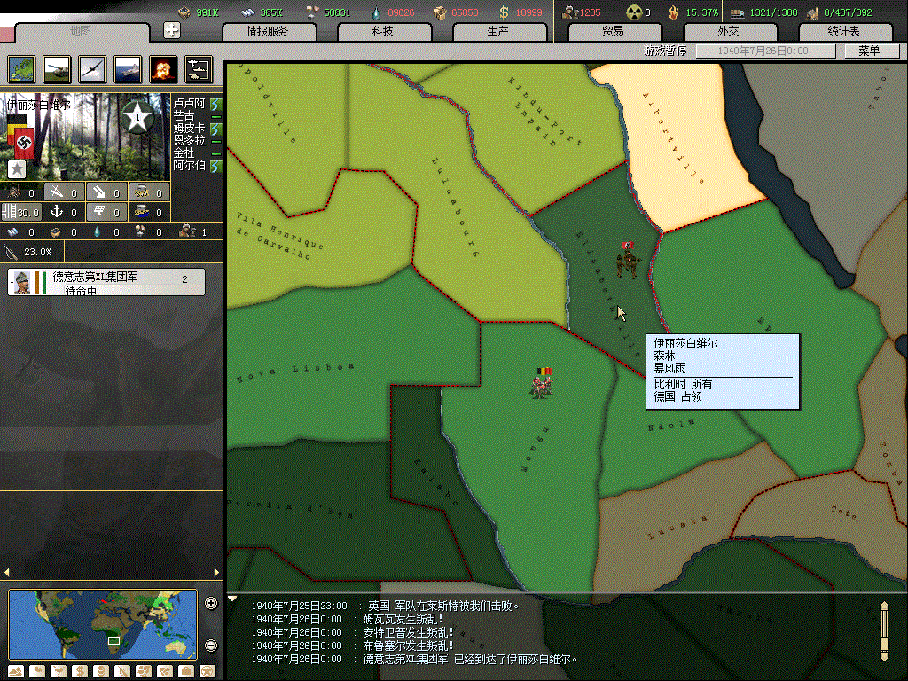Click the date display 1940年7月26日0:00
Image resolution: width=908 pixels, height=681 pixels.
(763, 51)
